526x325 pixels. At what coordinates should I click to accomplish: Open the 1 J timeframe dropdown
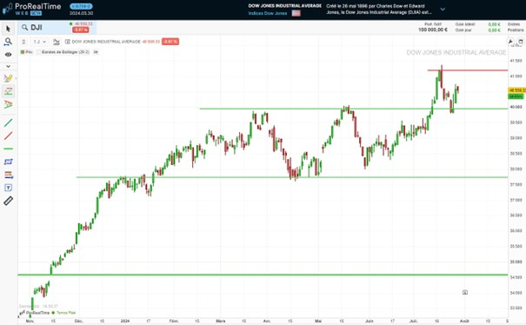(40, 42)
